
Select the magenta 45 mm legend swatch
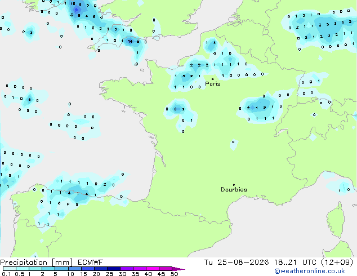pos(166,269)
